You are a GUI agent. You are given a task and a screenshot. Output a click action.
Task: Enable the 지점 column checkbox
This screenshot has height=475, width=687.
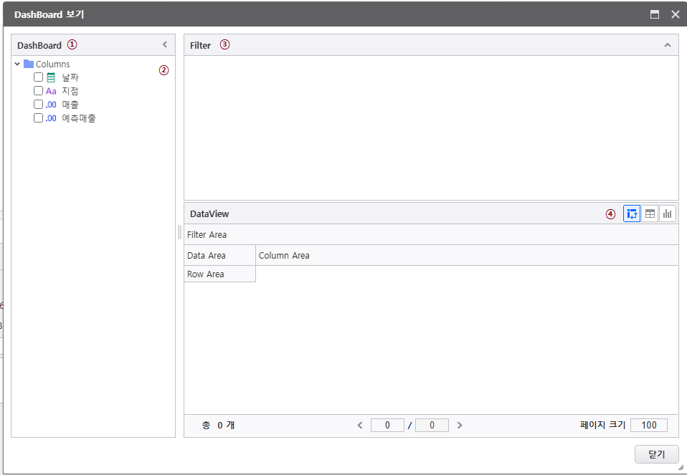tap(39, 91)
